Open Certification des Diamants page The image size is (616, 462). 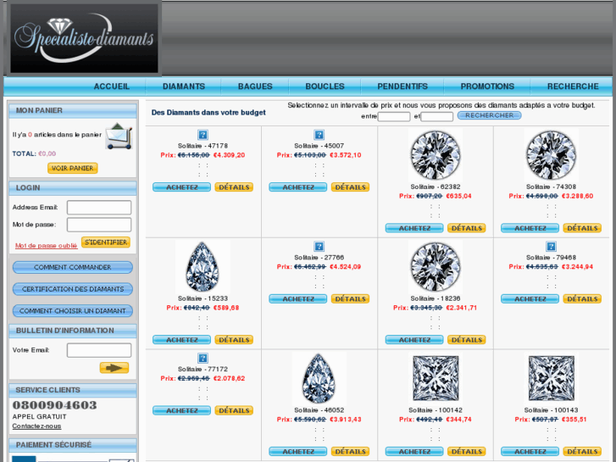pyautogui.click(x=73, y=289)
